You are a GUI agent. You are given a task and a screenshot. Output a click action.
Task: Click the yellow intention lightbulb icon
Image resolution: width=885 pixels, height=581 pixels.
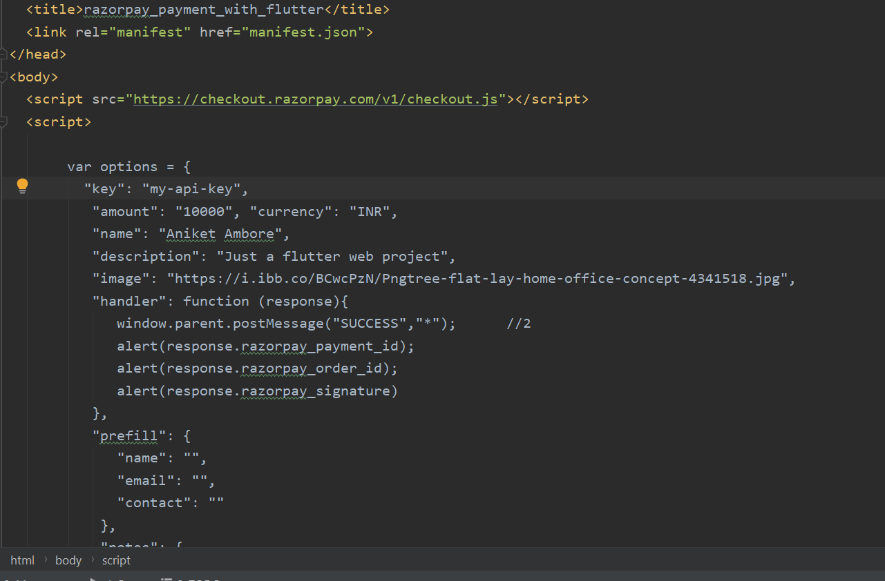pos(21,186)
